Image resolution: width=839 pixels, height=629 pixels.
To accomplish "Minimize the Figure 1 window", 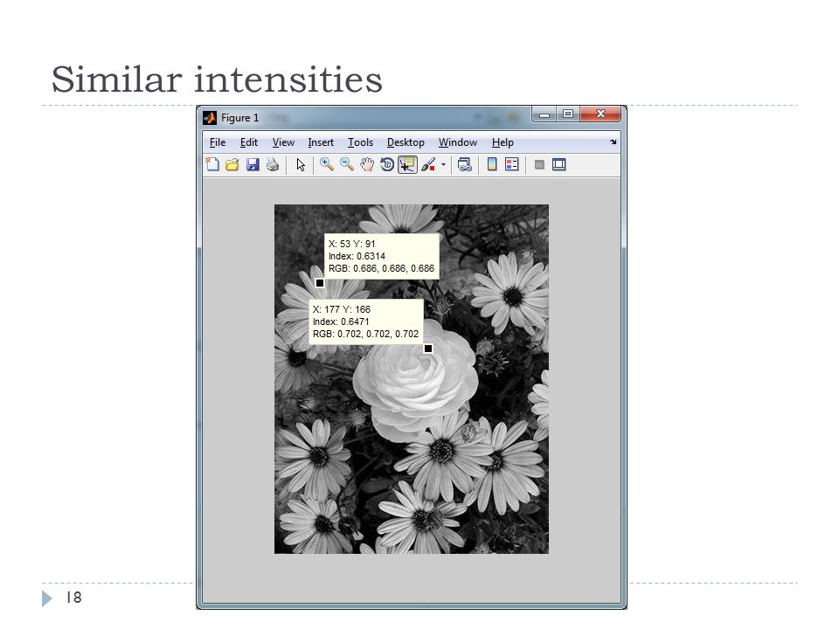I will click(544, 114).
